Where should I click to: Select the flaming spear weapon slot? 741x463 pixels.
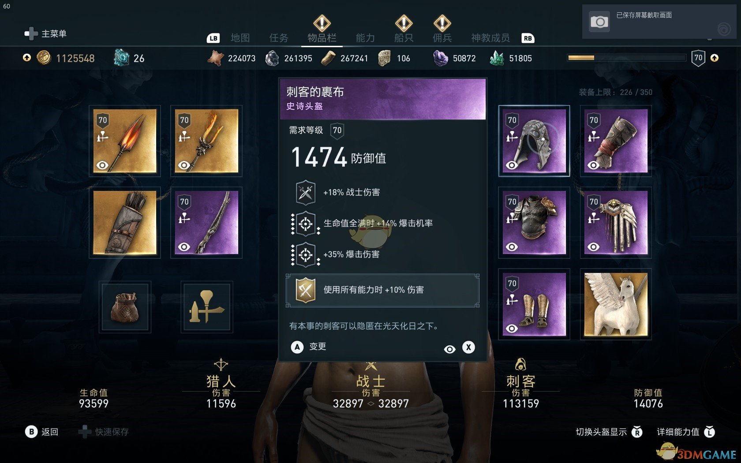(125, 141)
